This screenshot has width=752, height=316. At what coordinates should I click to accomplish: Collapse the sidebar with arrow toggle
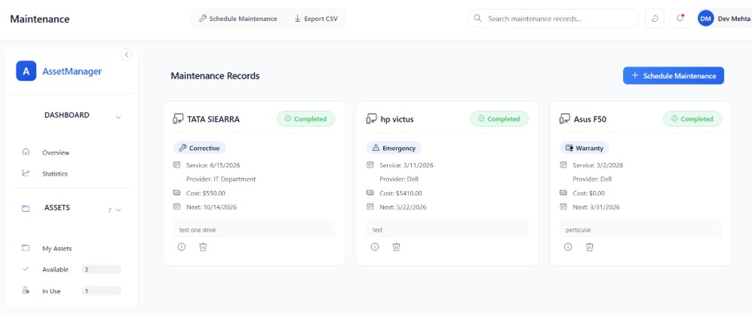tap(126, 54)
